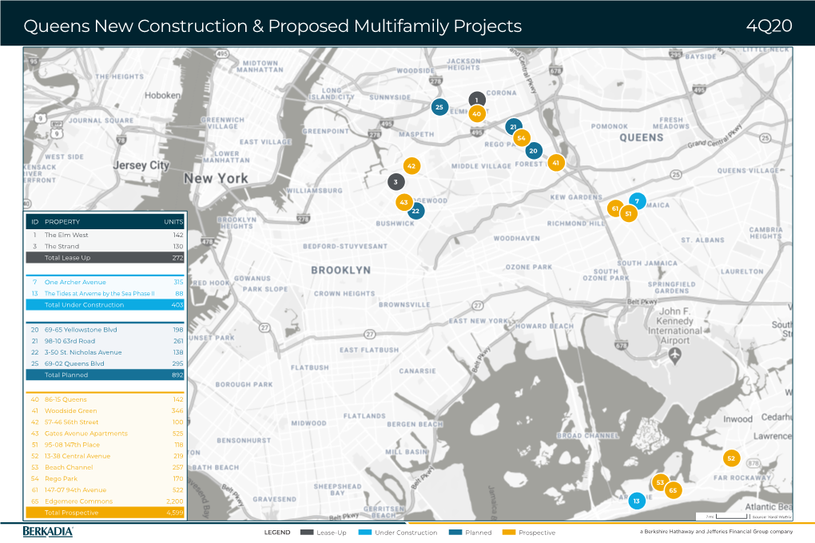Select the blue marker numbered 25

[x=439, y=107]
